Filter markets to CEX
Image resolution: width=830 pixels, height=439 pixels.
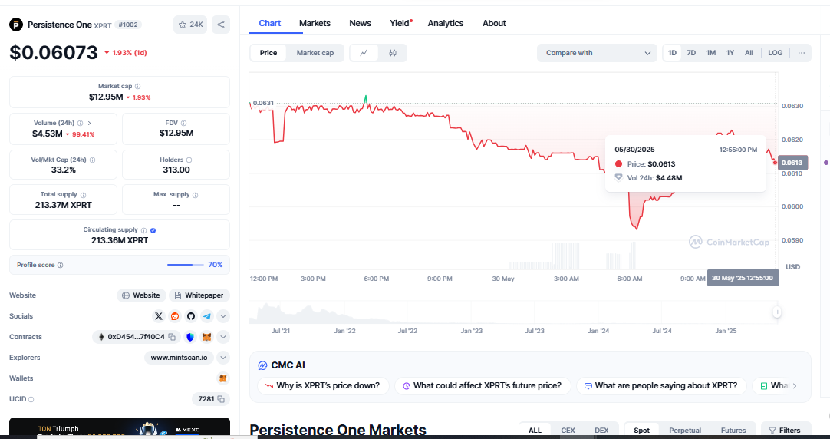coord(568,430)
